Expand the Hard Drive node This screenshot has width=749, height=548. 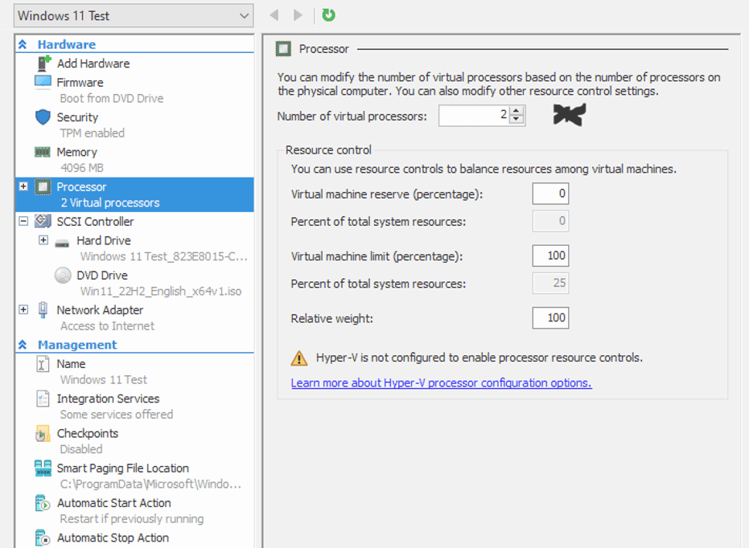43,240
